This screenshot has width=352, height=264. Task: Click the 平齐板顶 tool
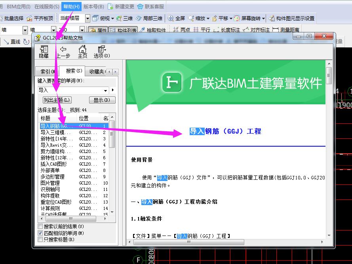[40, 18]
